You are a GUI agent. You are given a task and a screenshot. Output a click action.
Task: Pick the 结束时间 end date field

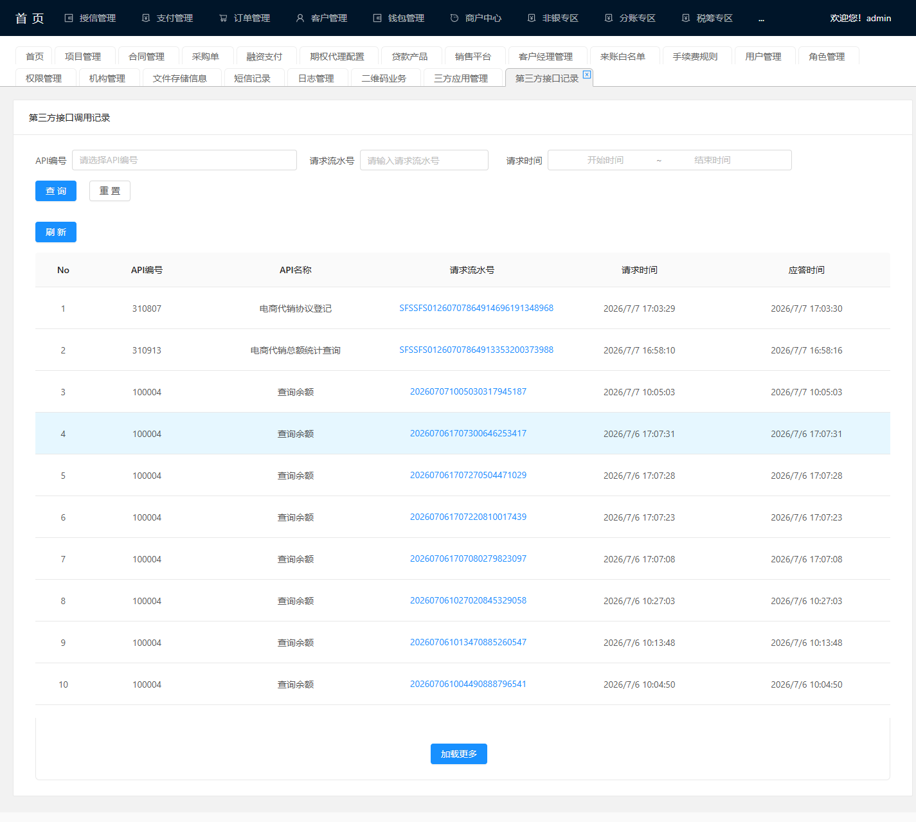pyautogui.click(x=712, y=160)
